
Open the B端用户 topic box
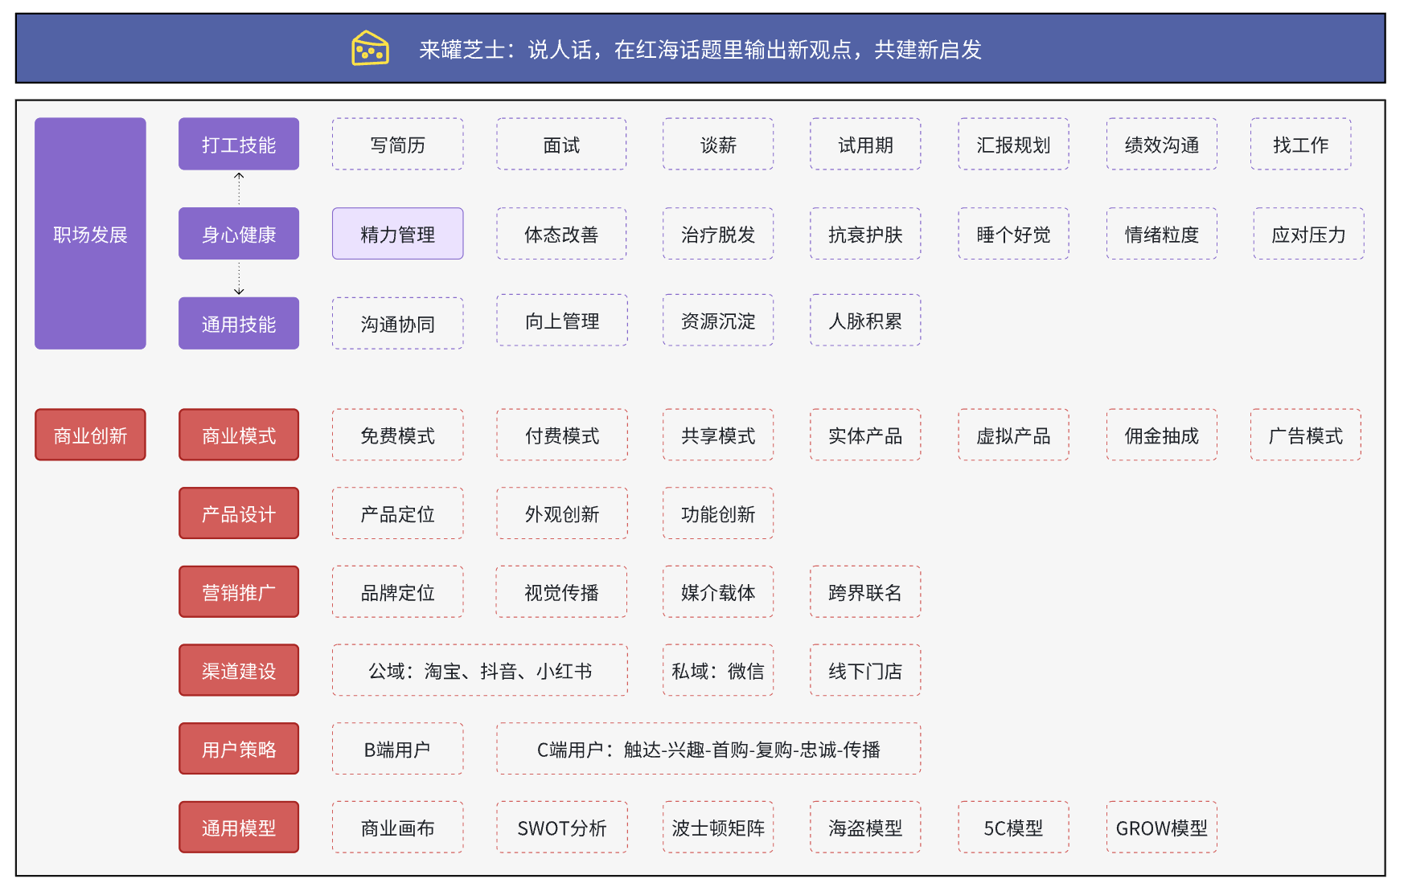398,749
